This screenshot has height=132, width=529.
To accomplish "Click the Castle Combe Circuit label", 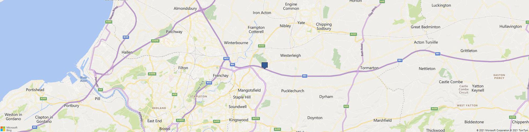I will point(464,89).
